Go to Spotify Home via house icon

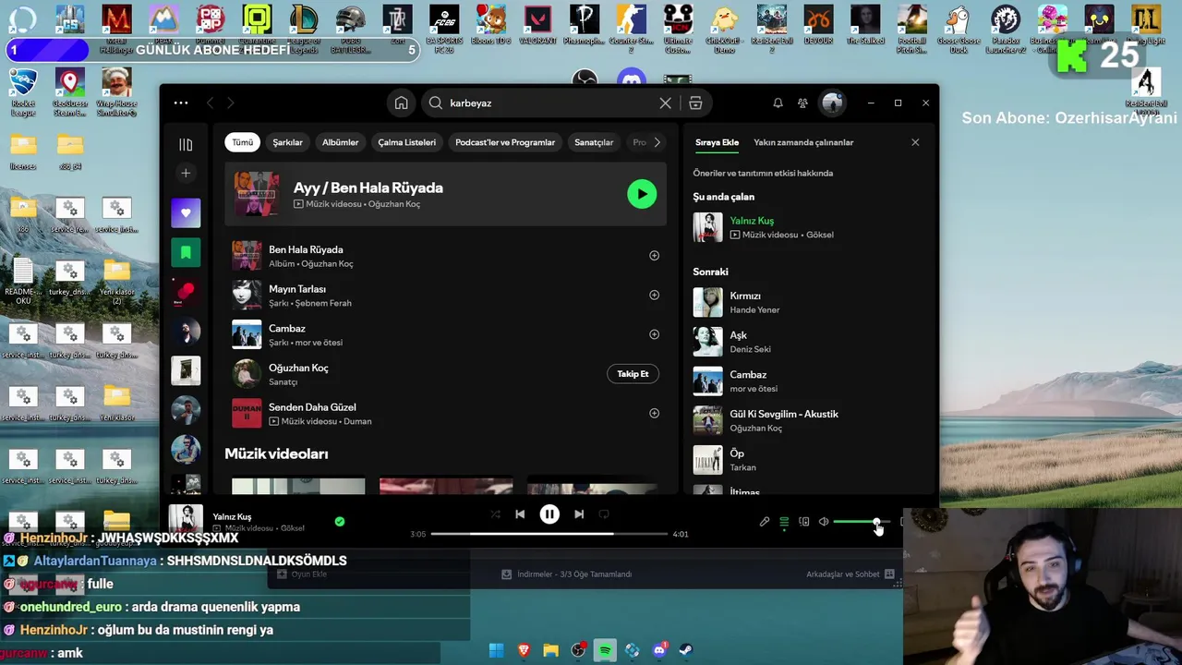coord(401,103)
